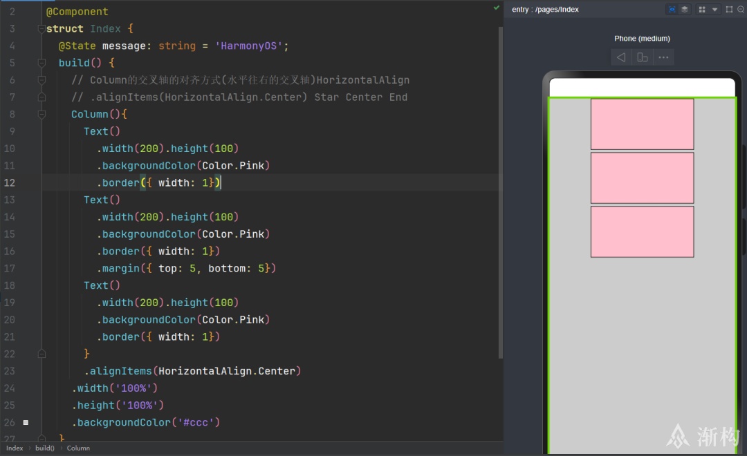Click the editor vertical scrollbar

[500, 191]
